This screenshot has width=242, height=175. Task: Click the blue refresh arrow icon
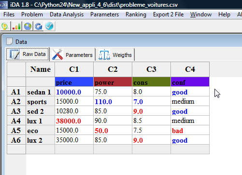coord(39,26)
